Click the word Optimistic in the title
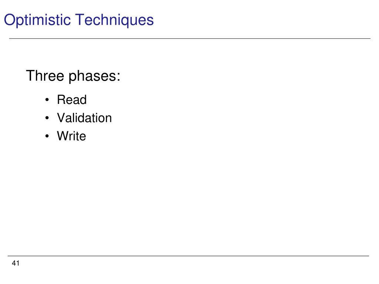This screenshot has height=284, width=379. point(37,20)
